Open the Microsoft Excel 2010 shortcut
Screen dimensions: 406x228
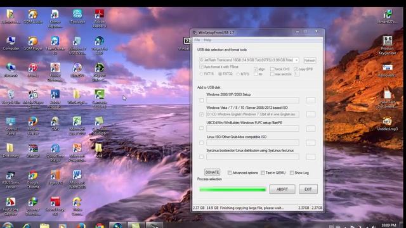click(77, 126)
